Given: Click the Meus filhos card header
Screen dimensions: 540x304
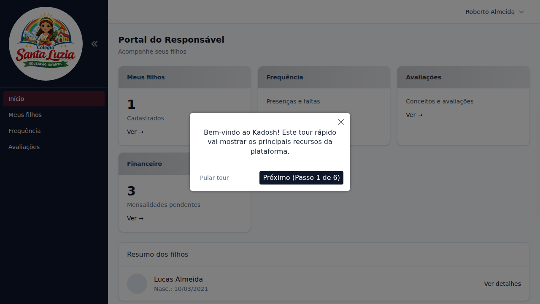Looking at the screenshot, I should [x=184, y=77].
